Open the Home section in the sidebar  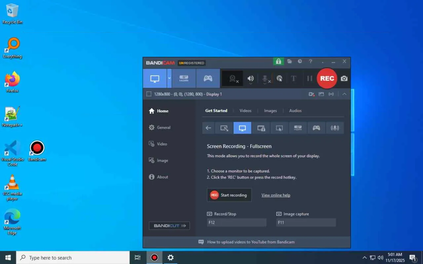[x=159, y=111]
